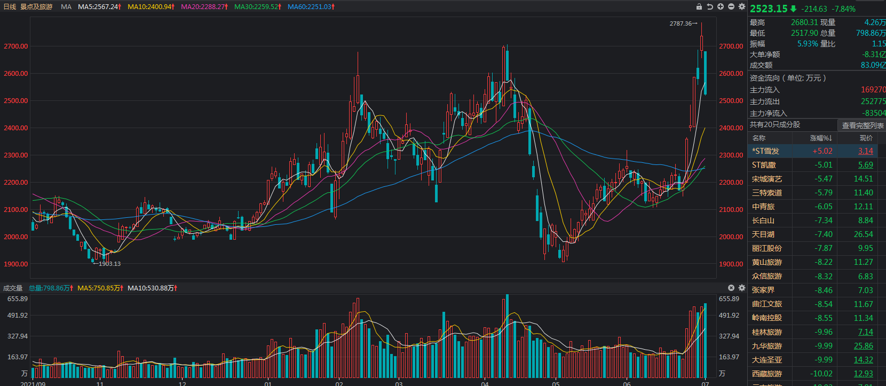Screen dimensions: 886x386
Task: Click 九华旅游 price link 25.86
Action: point(864,346)
